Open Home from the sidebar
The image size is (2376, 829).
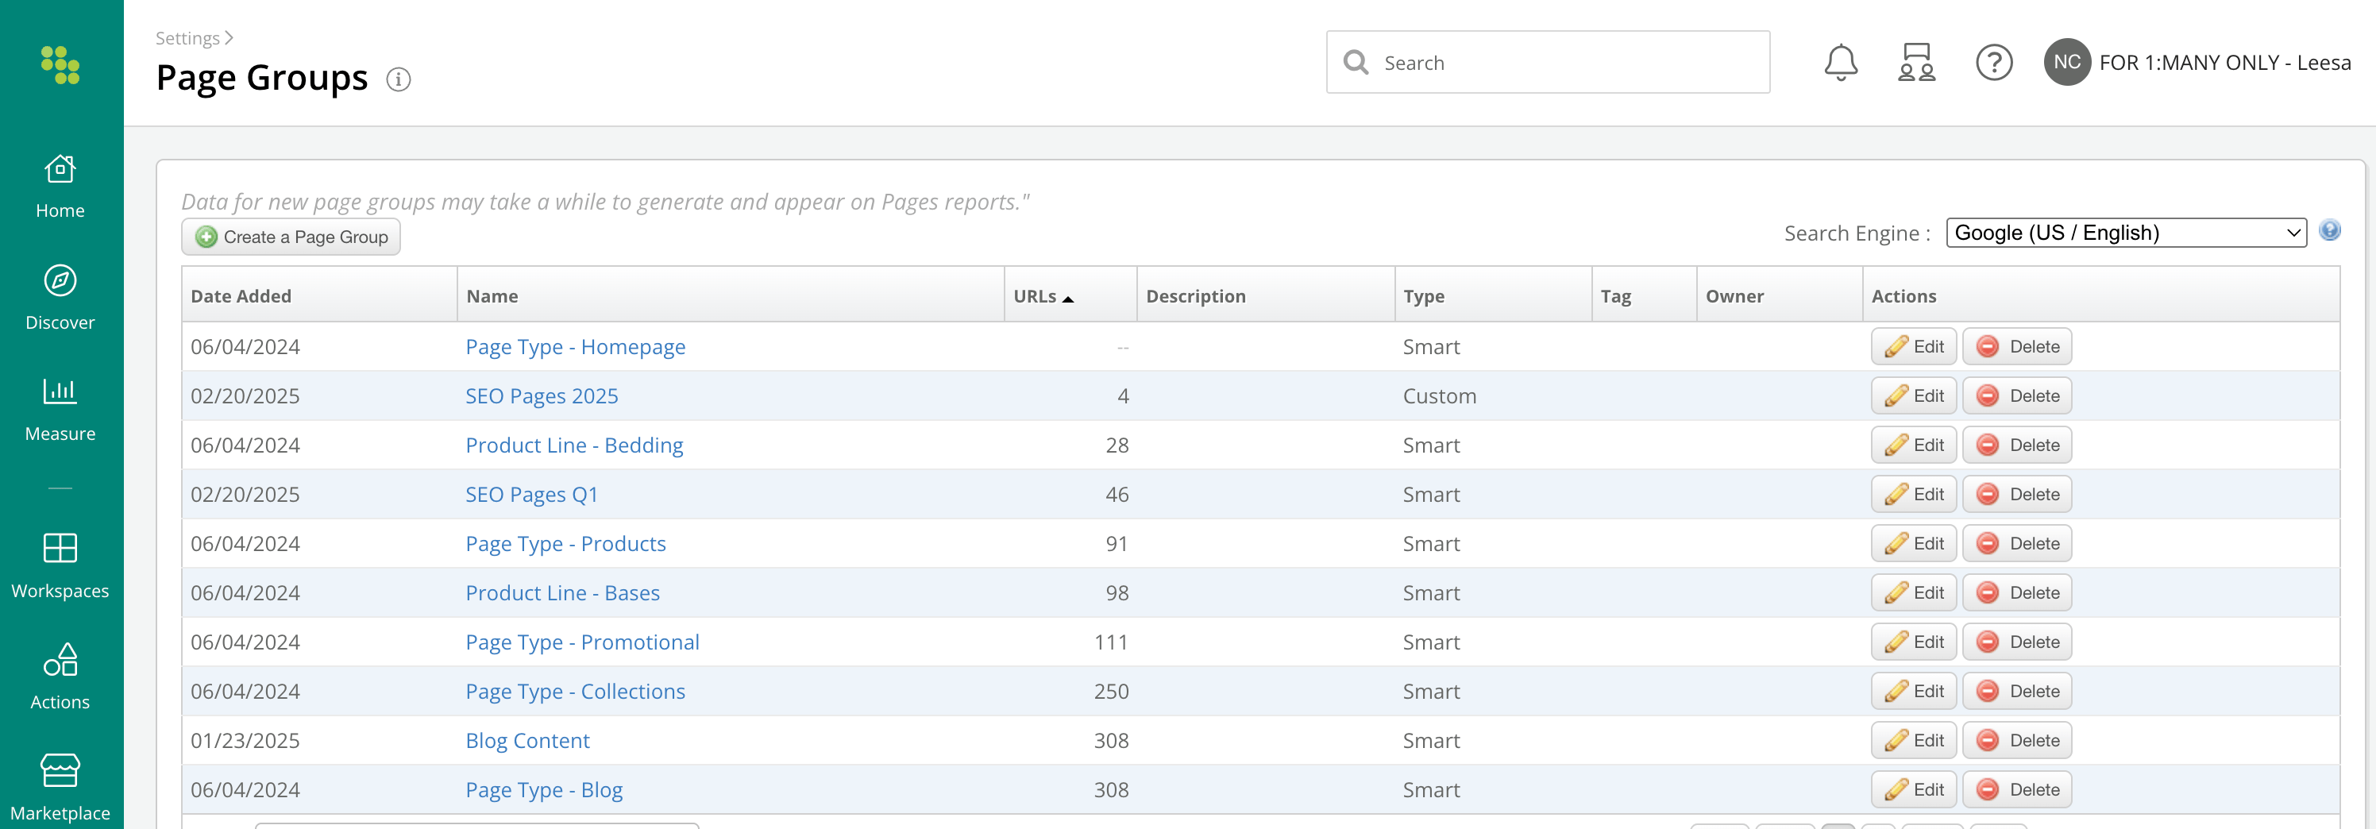tap(60, 187)
